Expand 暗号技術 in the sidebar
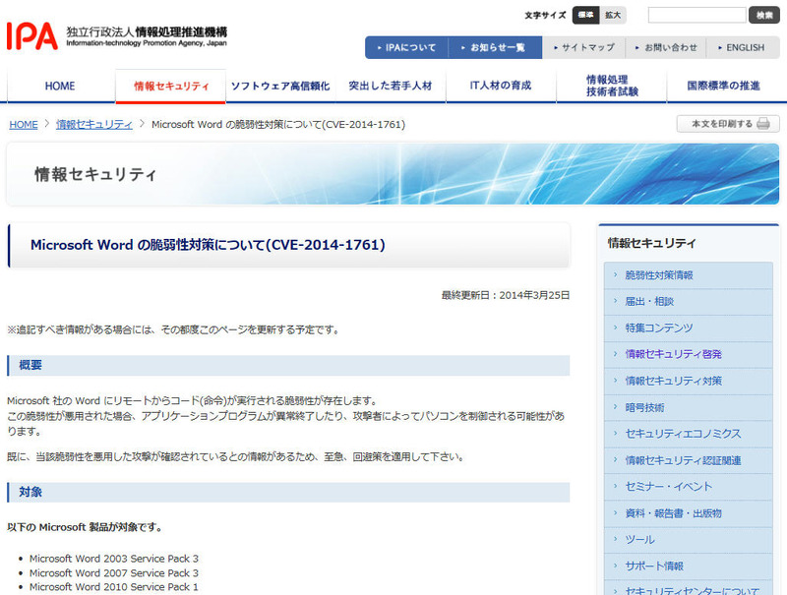Screen dimensions: 787x595 pyautogui.click(x=645, y=407)
